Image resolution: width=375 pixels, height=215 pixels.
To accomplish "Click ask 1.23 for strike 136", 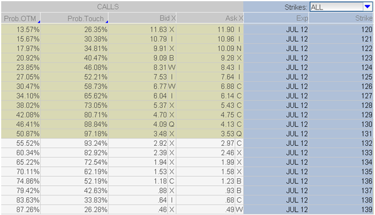I will coord(228,181).
